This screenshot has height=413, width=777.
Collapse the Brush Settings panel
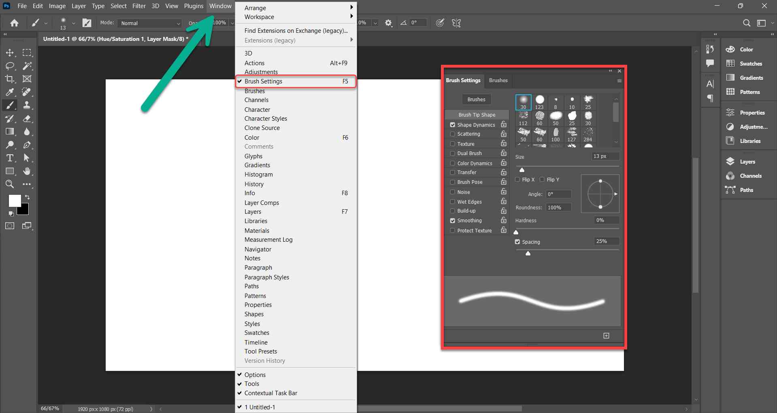611,71
